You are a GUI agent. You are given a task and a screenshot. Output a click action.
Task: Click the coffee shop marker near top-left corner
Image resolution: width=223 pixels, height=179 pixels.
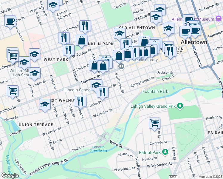(x=10, y=21)
